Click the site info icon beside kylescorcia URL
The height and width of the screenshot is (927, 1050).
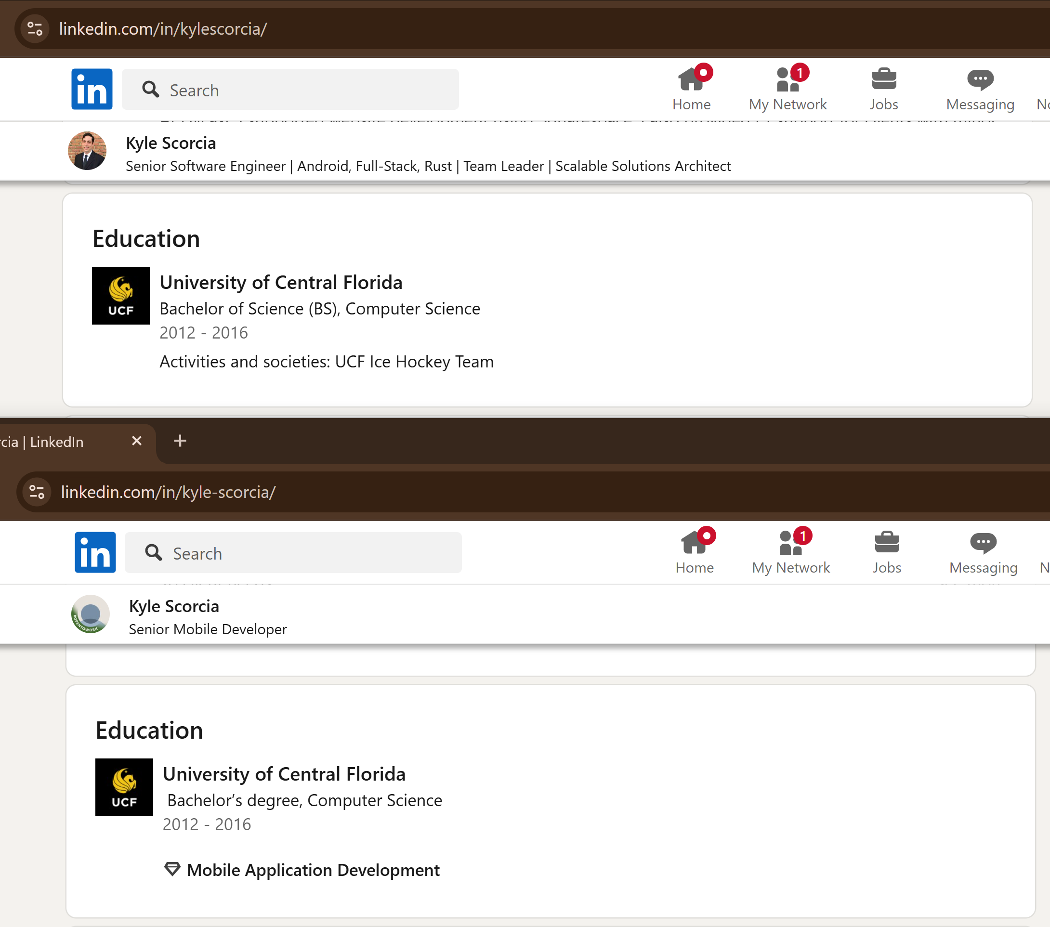click(35, 29)
